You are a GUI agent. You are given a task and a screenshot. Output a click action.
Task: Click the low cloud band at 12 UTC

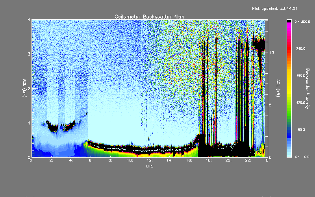[150, 150]
